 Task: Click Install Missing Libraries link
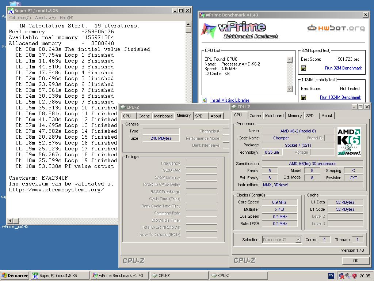point(230,100)
